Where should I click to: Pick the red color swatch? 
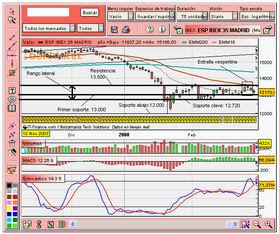[x=15, y=197]
